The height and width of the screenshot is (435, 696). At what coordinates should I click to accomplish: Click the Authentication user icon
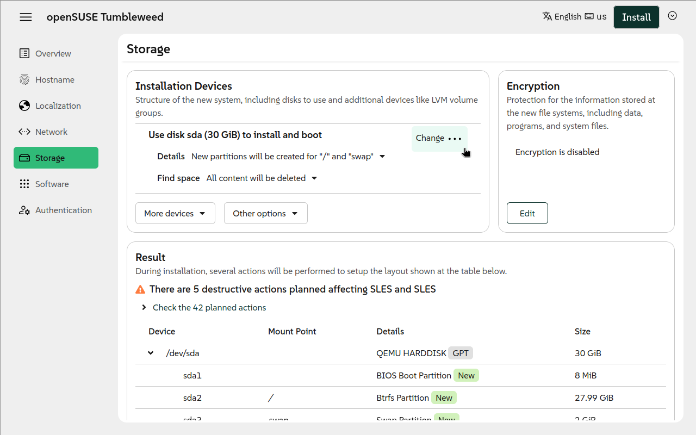(24, 210)
